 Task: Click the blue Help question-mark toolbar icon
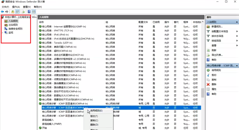29,12
